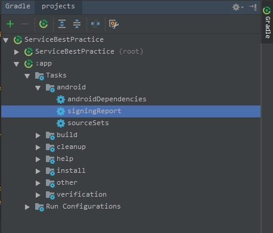Click the projects header tab

[x=58, y=7]
